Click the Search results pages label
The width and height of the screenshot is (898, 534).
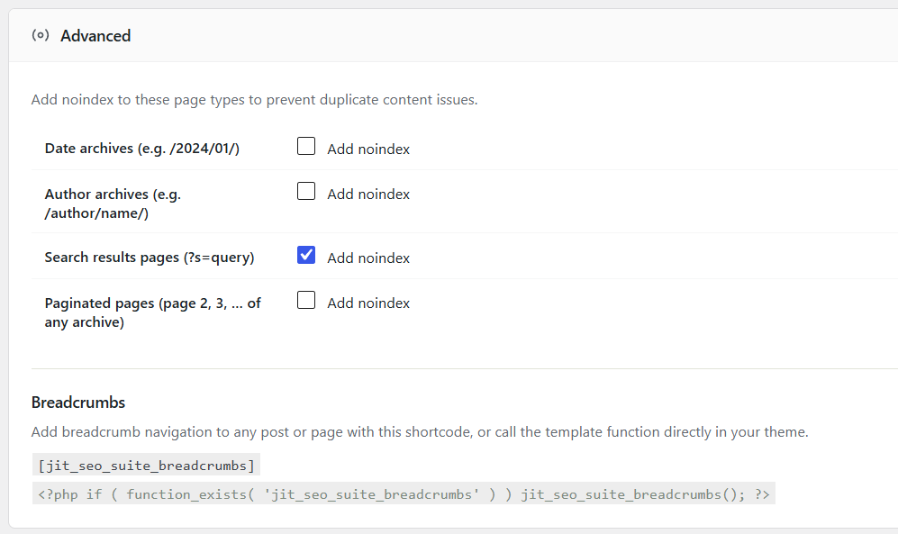click(x=150, y=258)
